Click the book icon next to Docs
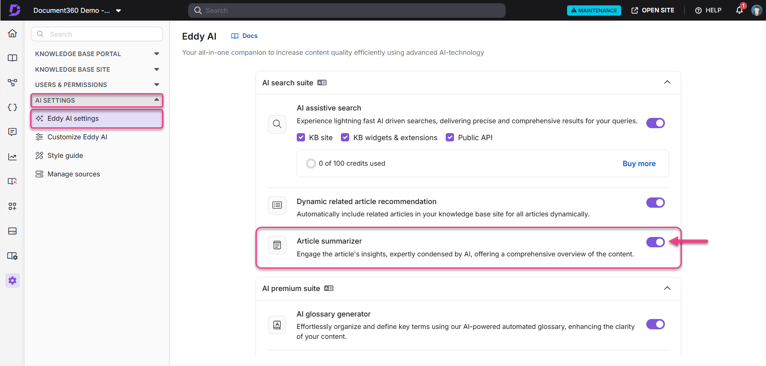766x366 pixels. 235,36
